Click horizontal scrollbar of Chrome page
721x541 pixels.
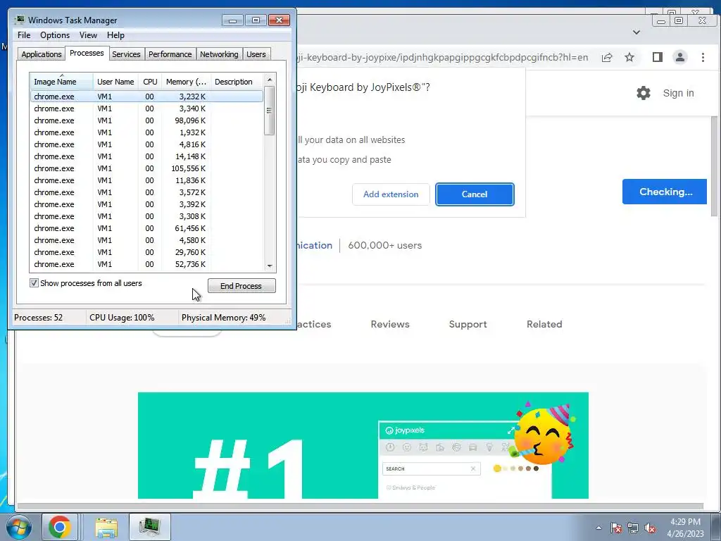(360, 506)
